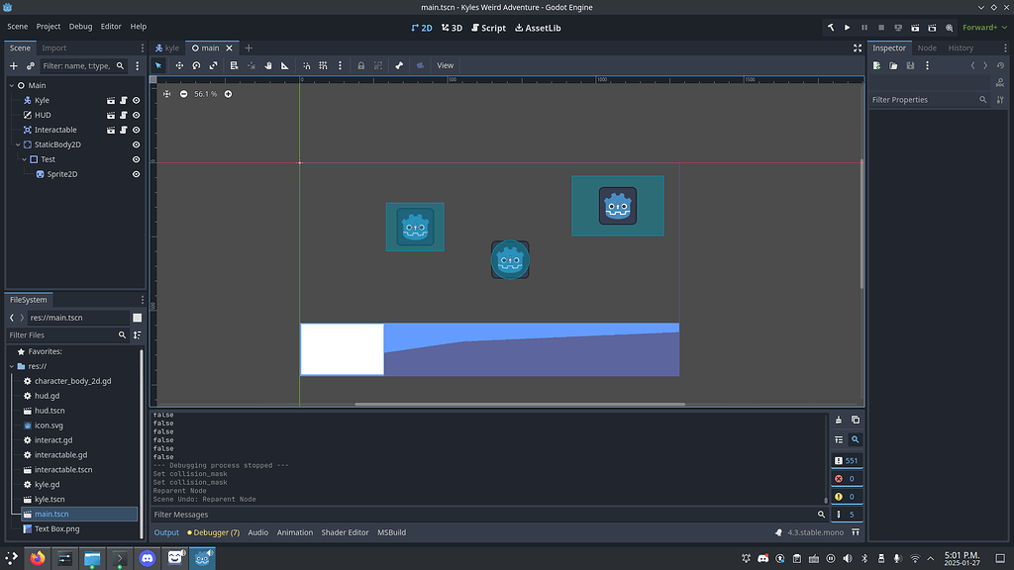Click the scene tree filter field
The width and height of the screenshot is (1014, 570).
[82, 66]
